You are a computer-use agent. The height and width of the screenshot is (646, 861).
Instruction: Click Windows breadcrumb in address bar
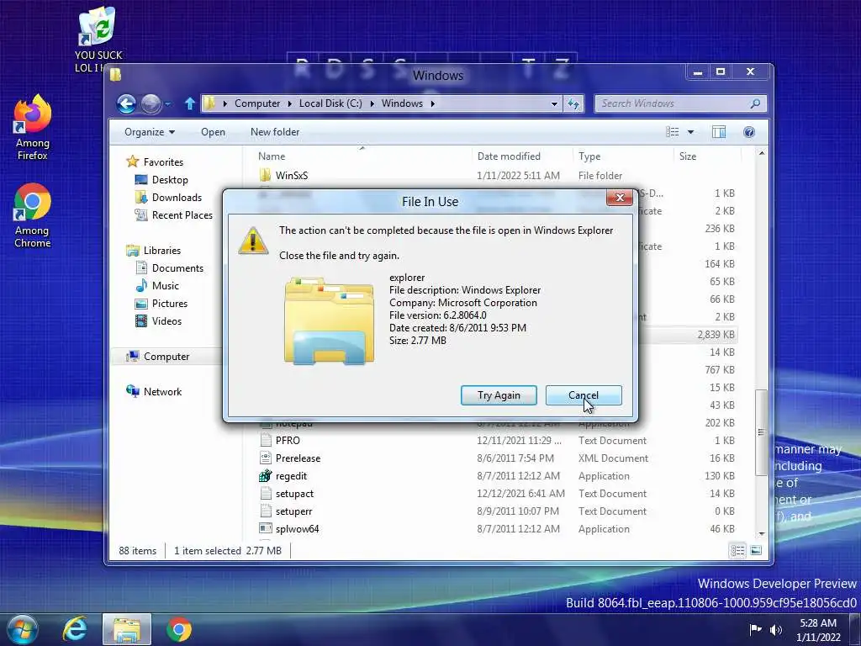[402, 103]
